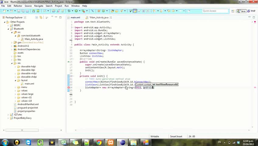This screenshot has height=146, width=258.
Task: Click the Search flashlight toolbar icon
Action: point(122,11)
